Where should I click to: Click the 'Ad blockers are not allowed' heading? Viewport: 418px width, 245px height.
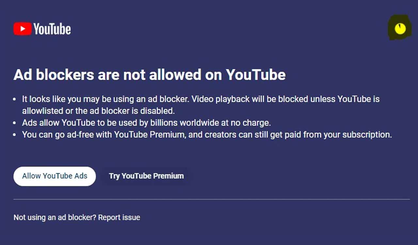(x=149, y=75)
